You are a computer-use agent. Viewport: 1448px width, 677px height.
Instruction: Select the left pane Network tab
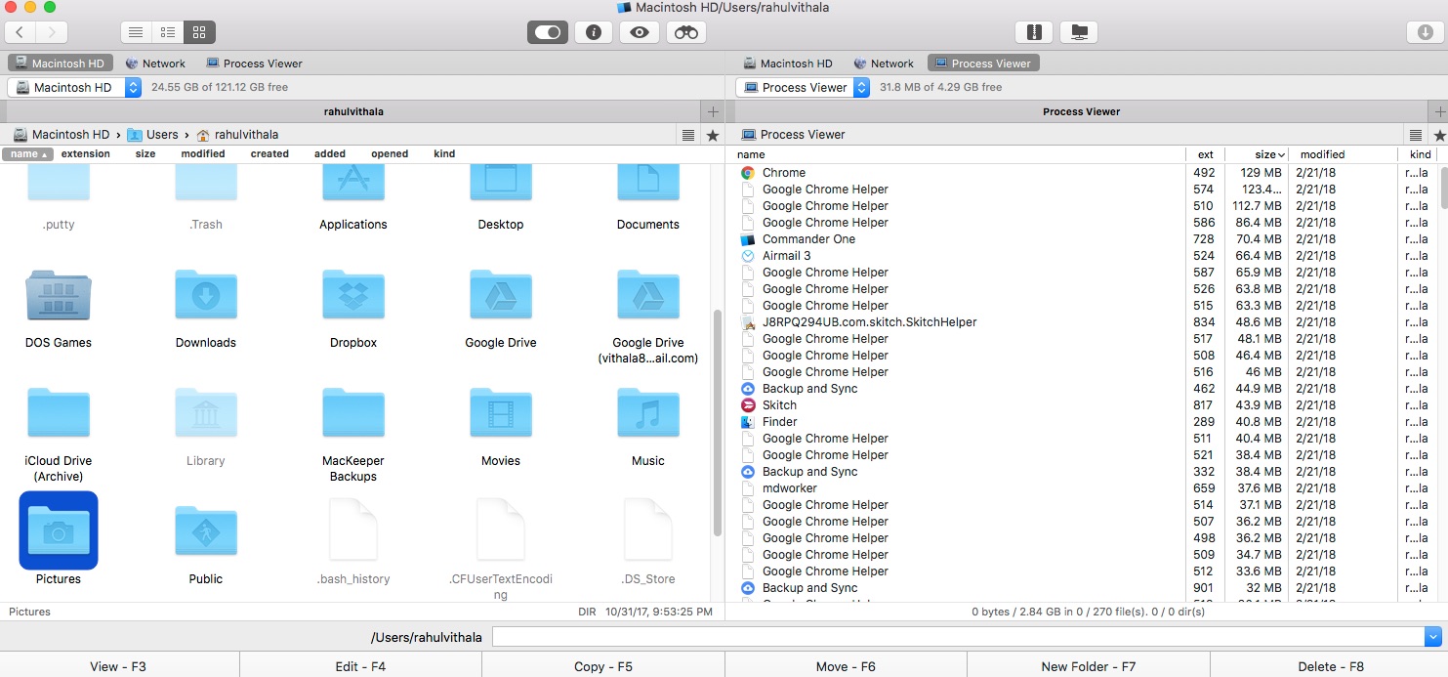[x=155, y=63]
